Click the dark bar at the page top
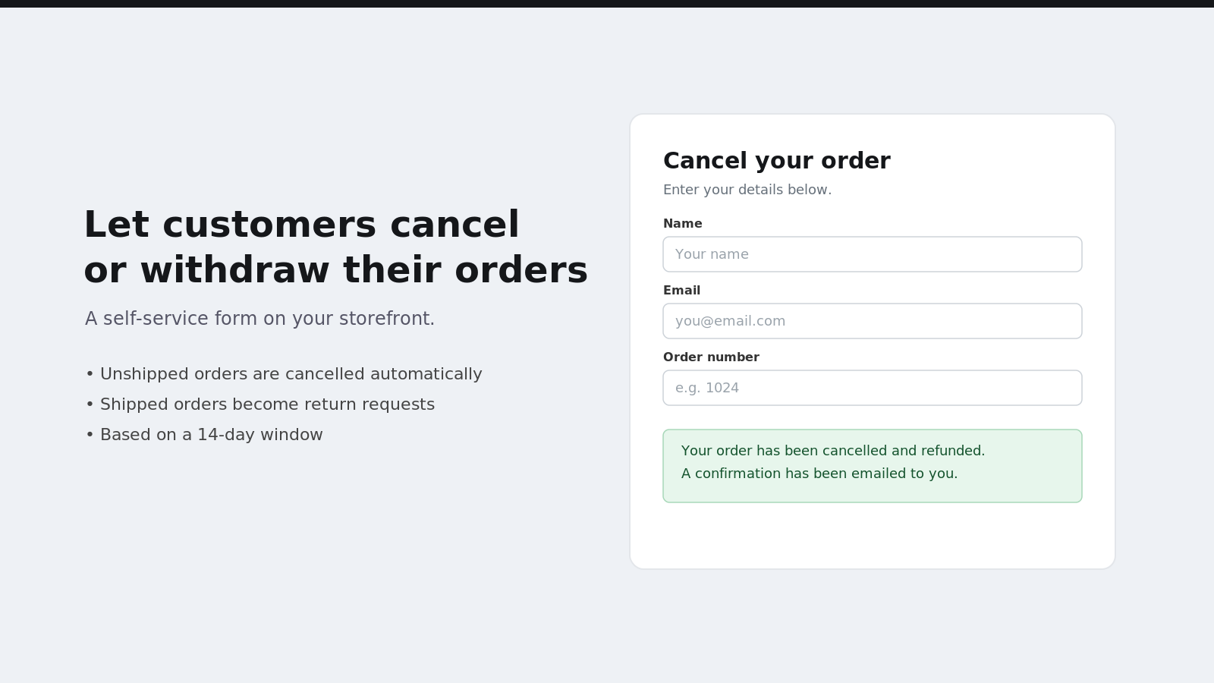The image size is (1214, 683). (607, 4)
